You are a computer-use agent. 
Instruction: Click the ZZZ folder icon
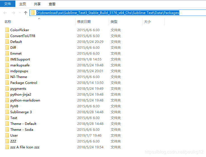pos(7,141)
